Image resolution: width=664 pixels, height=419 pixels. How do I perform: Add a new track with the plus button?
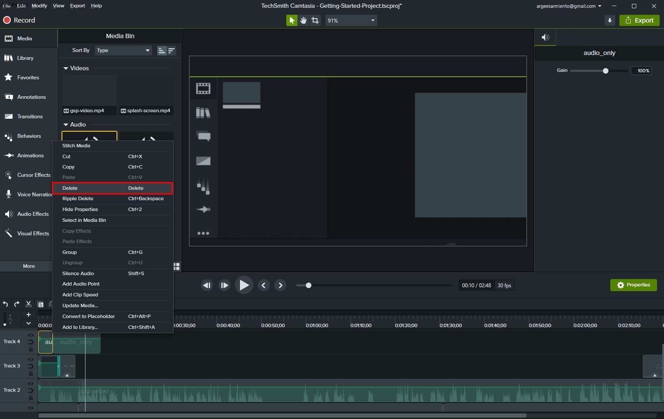coord(29,315)
